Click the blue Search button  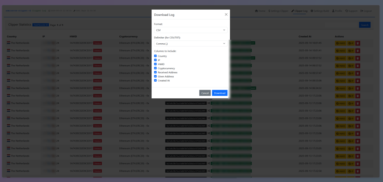(x=365, y=25)
